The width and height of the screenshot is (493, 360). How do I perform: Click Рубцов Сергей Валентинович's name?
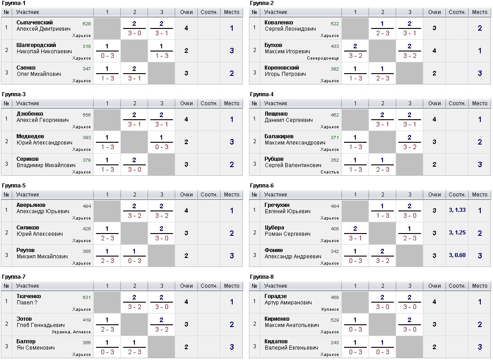pos(293,162)
